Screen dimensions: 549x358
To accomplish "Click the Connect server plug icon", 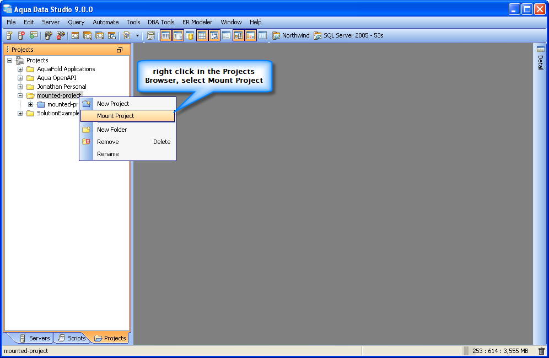I will coord(49,35).
